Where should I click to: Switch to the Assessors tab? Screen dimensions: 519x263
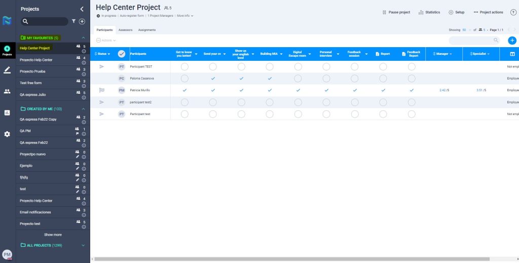125,30
